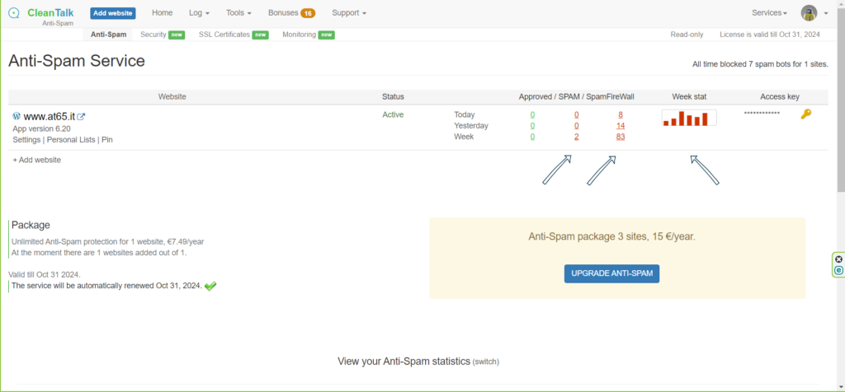The height and width of the screenshot is (392, 845).
Task: Click the new badge next to Security
Action: (177, 35)
